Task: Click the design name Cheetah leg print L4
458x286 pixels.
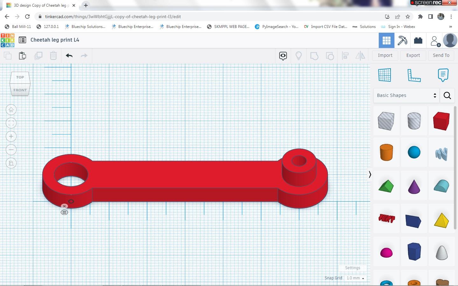Action: [55, 40]
